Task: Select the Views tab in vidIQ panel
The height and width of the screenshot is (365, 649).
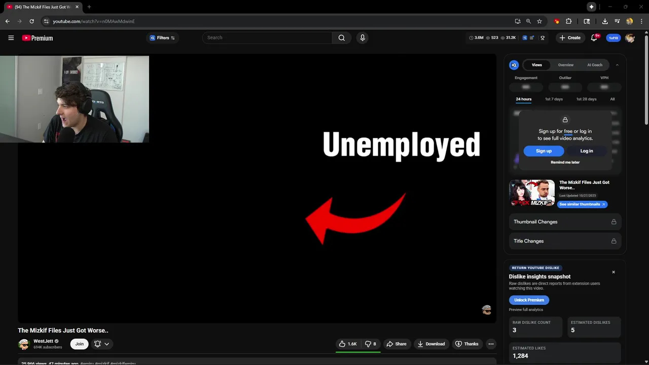Action: click(536, 65)
